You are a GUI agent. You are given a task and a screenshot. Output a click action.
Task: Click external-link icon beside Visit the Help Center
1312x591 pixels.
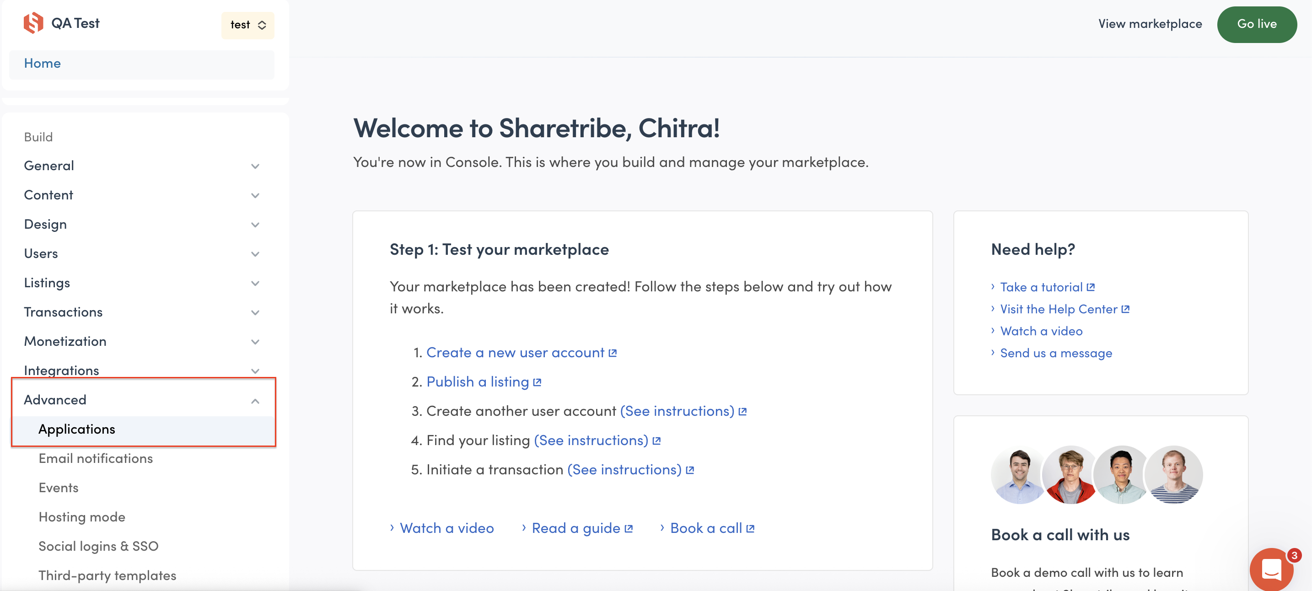pos(1126,309)
